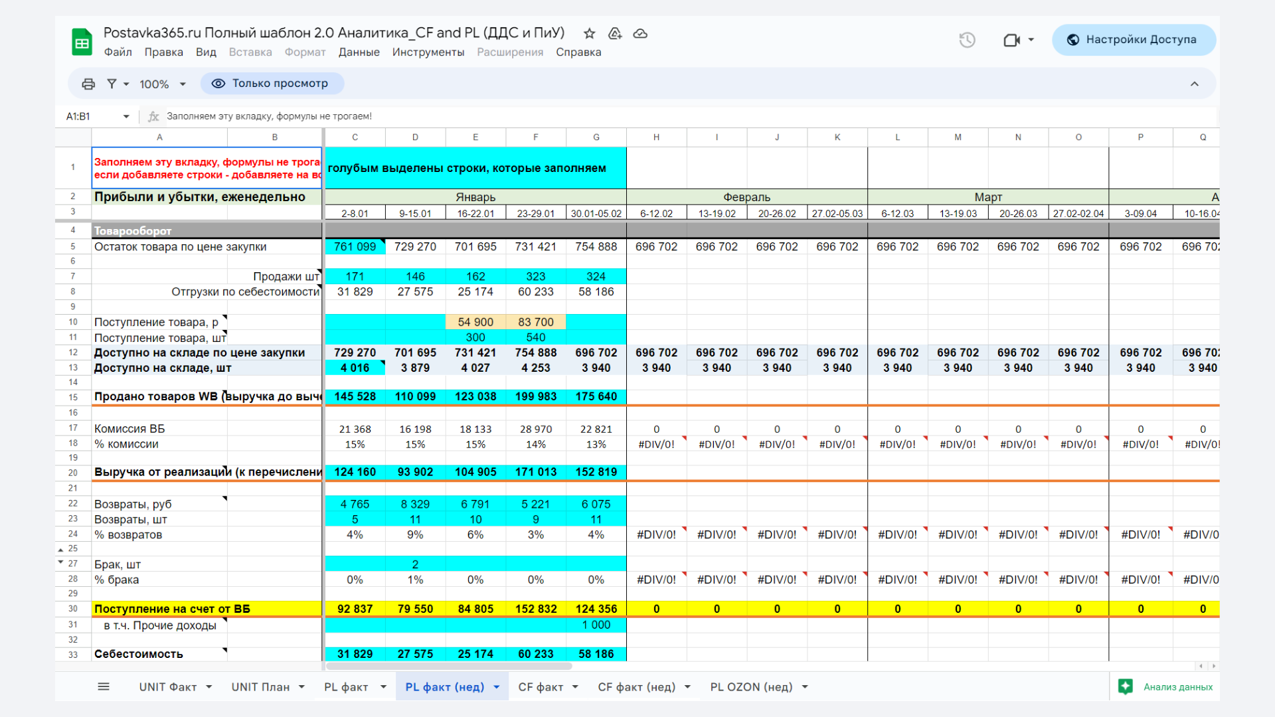Switch to the PL OZON (нед) sheet tab

point(751,687)
